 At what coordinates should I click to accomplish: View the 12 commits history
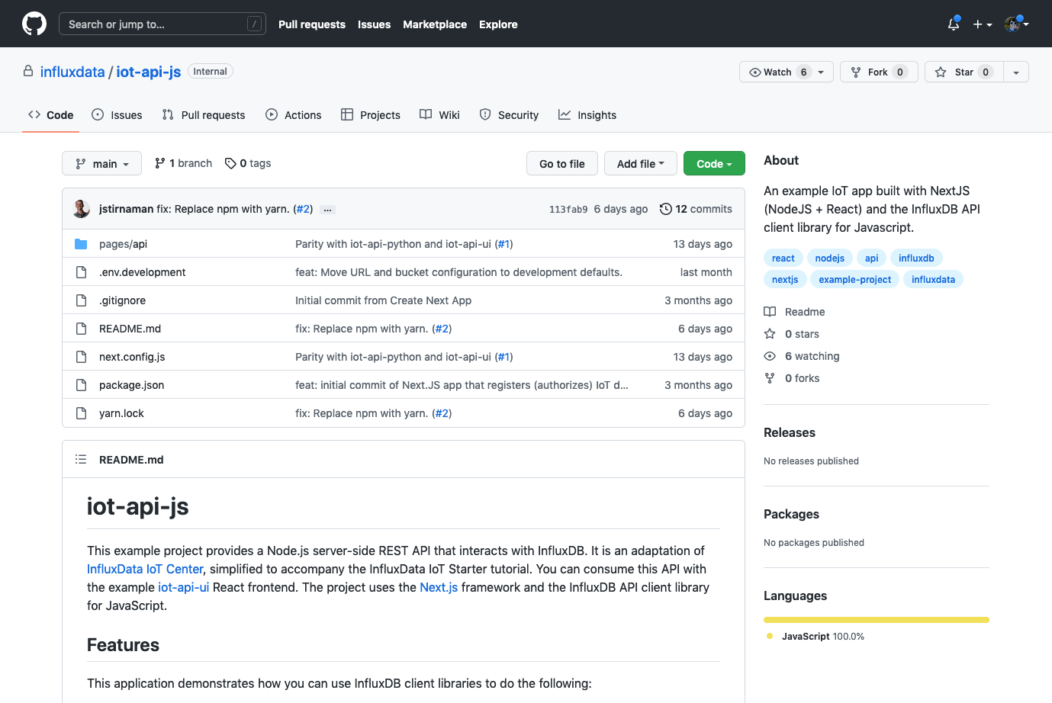696,209
